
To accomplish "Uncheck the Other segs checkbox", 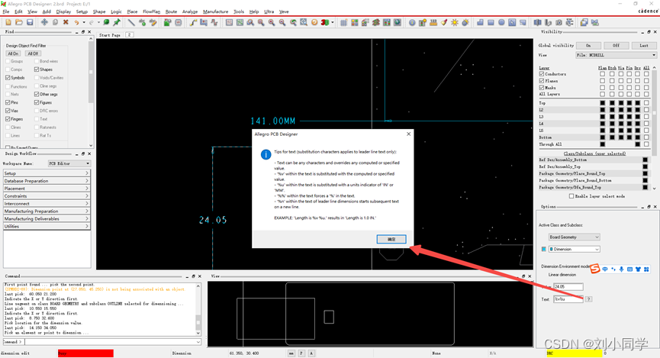I will coord(37,95).
